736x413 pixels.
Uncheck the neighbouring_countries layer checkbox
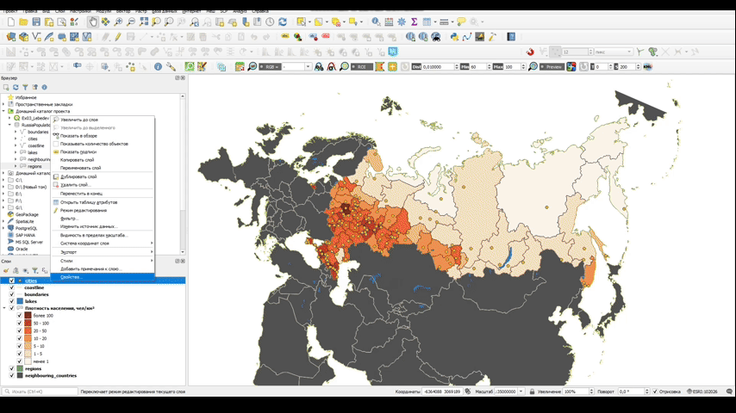pyautogui.click(x=11, y=376)
